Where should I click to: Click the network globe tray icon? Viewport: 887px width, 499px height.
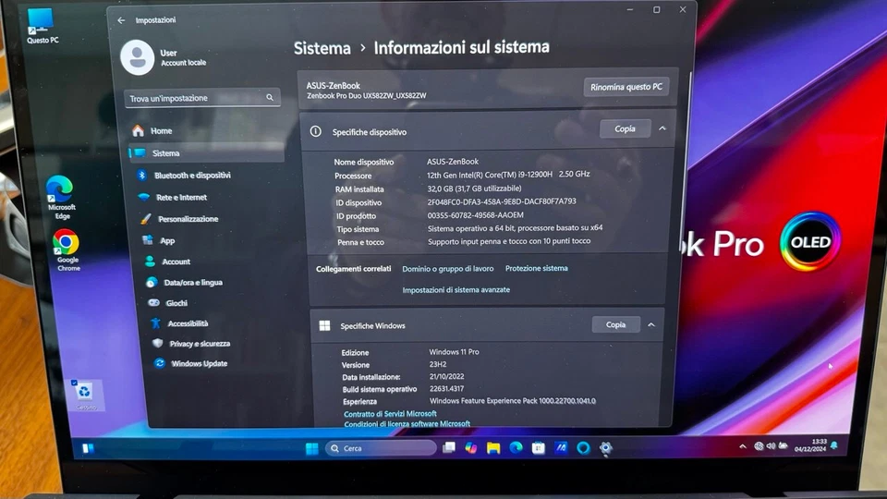point(759,446)
